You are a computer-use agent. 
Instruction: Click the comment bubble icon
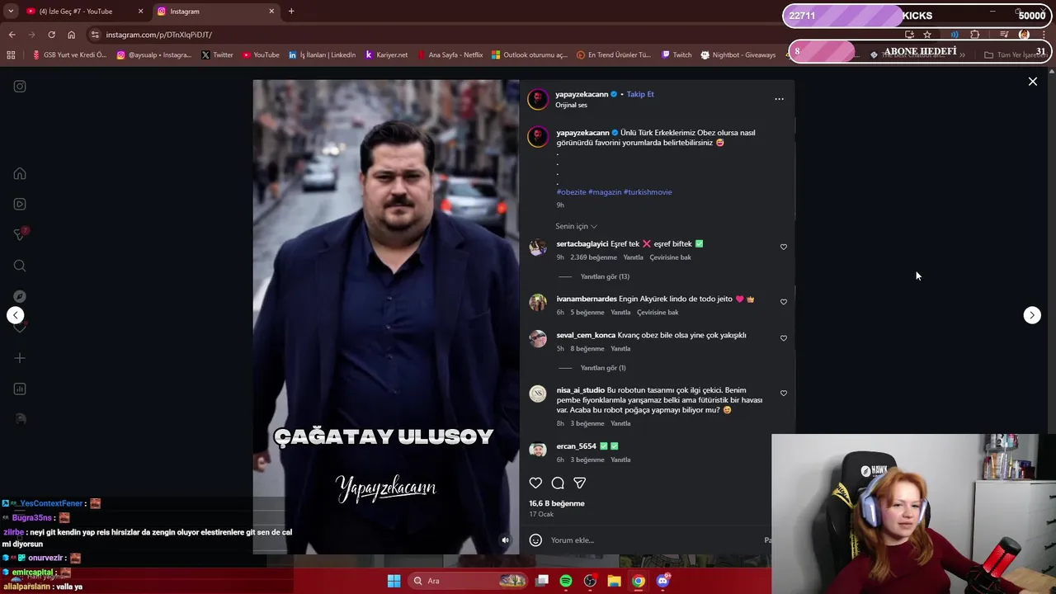(x=558, y=483)
